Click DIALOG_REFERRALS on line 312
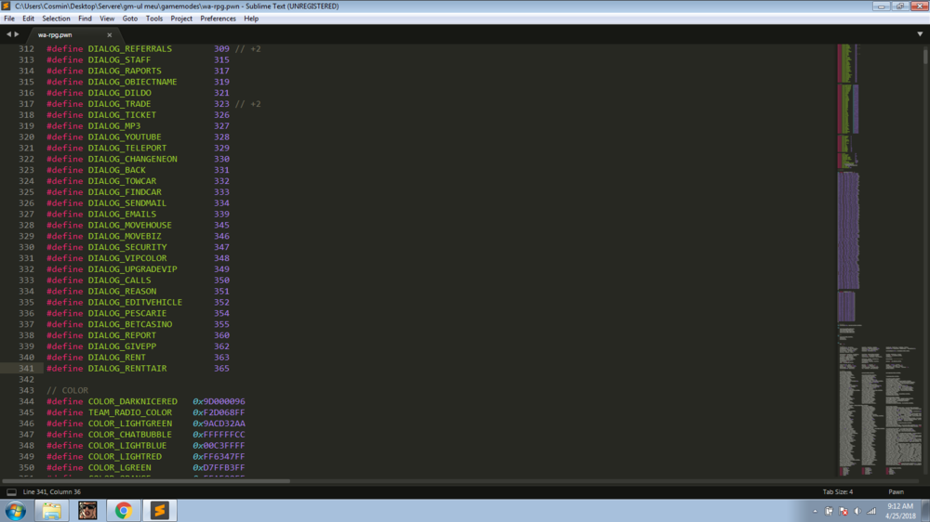930x522 pixels. coord(130,49)
